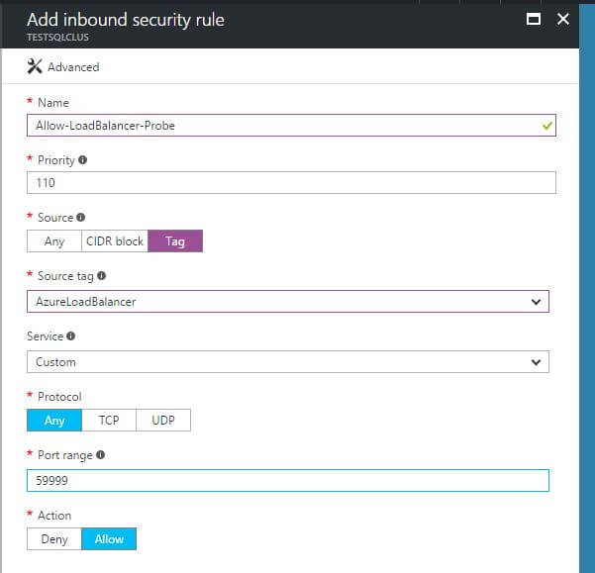Screen dimensions: 595x573
Task: Click the Advanced wrench icon
Action: point(35,67)
